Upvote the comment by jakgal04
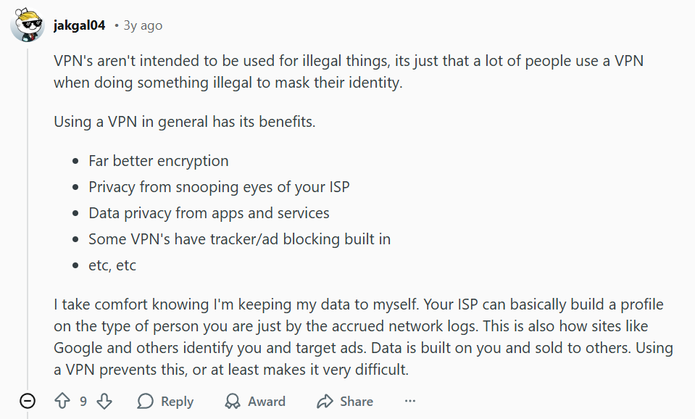This screenshot has width=695, height=419. (x=62, y=401)
